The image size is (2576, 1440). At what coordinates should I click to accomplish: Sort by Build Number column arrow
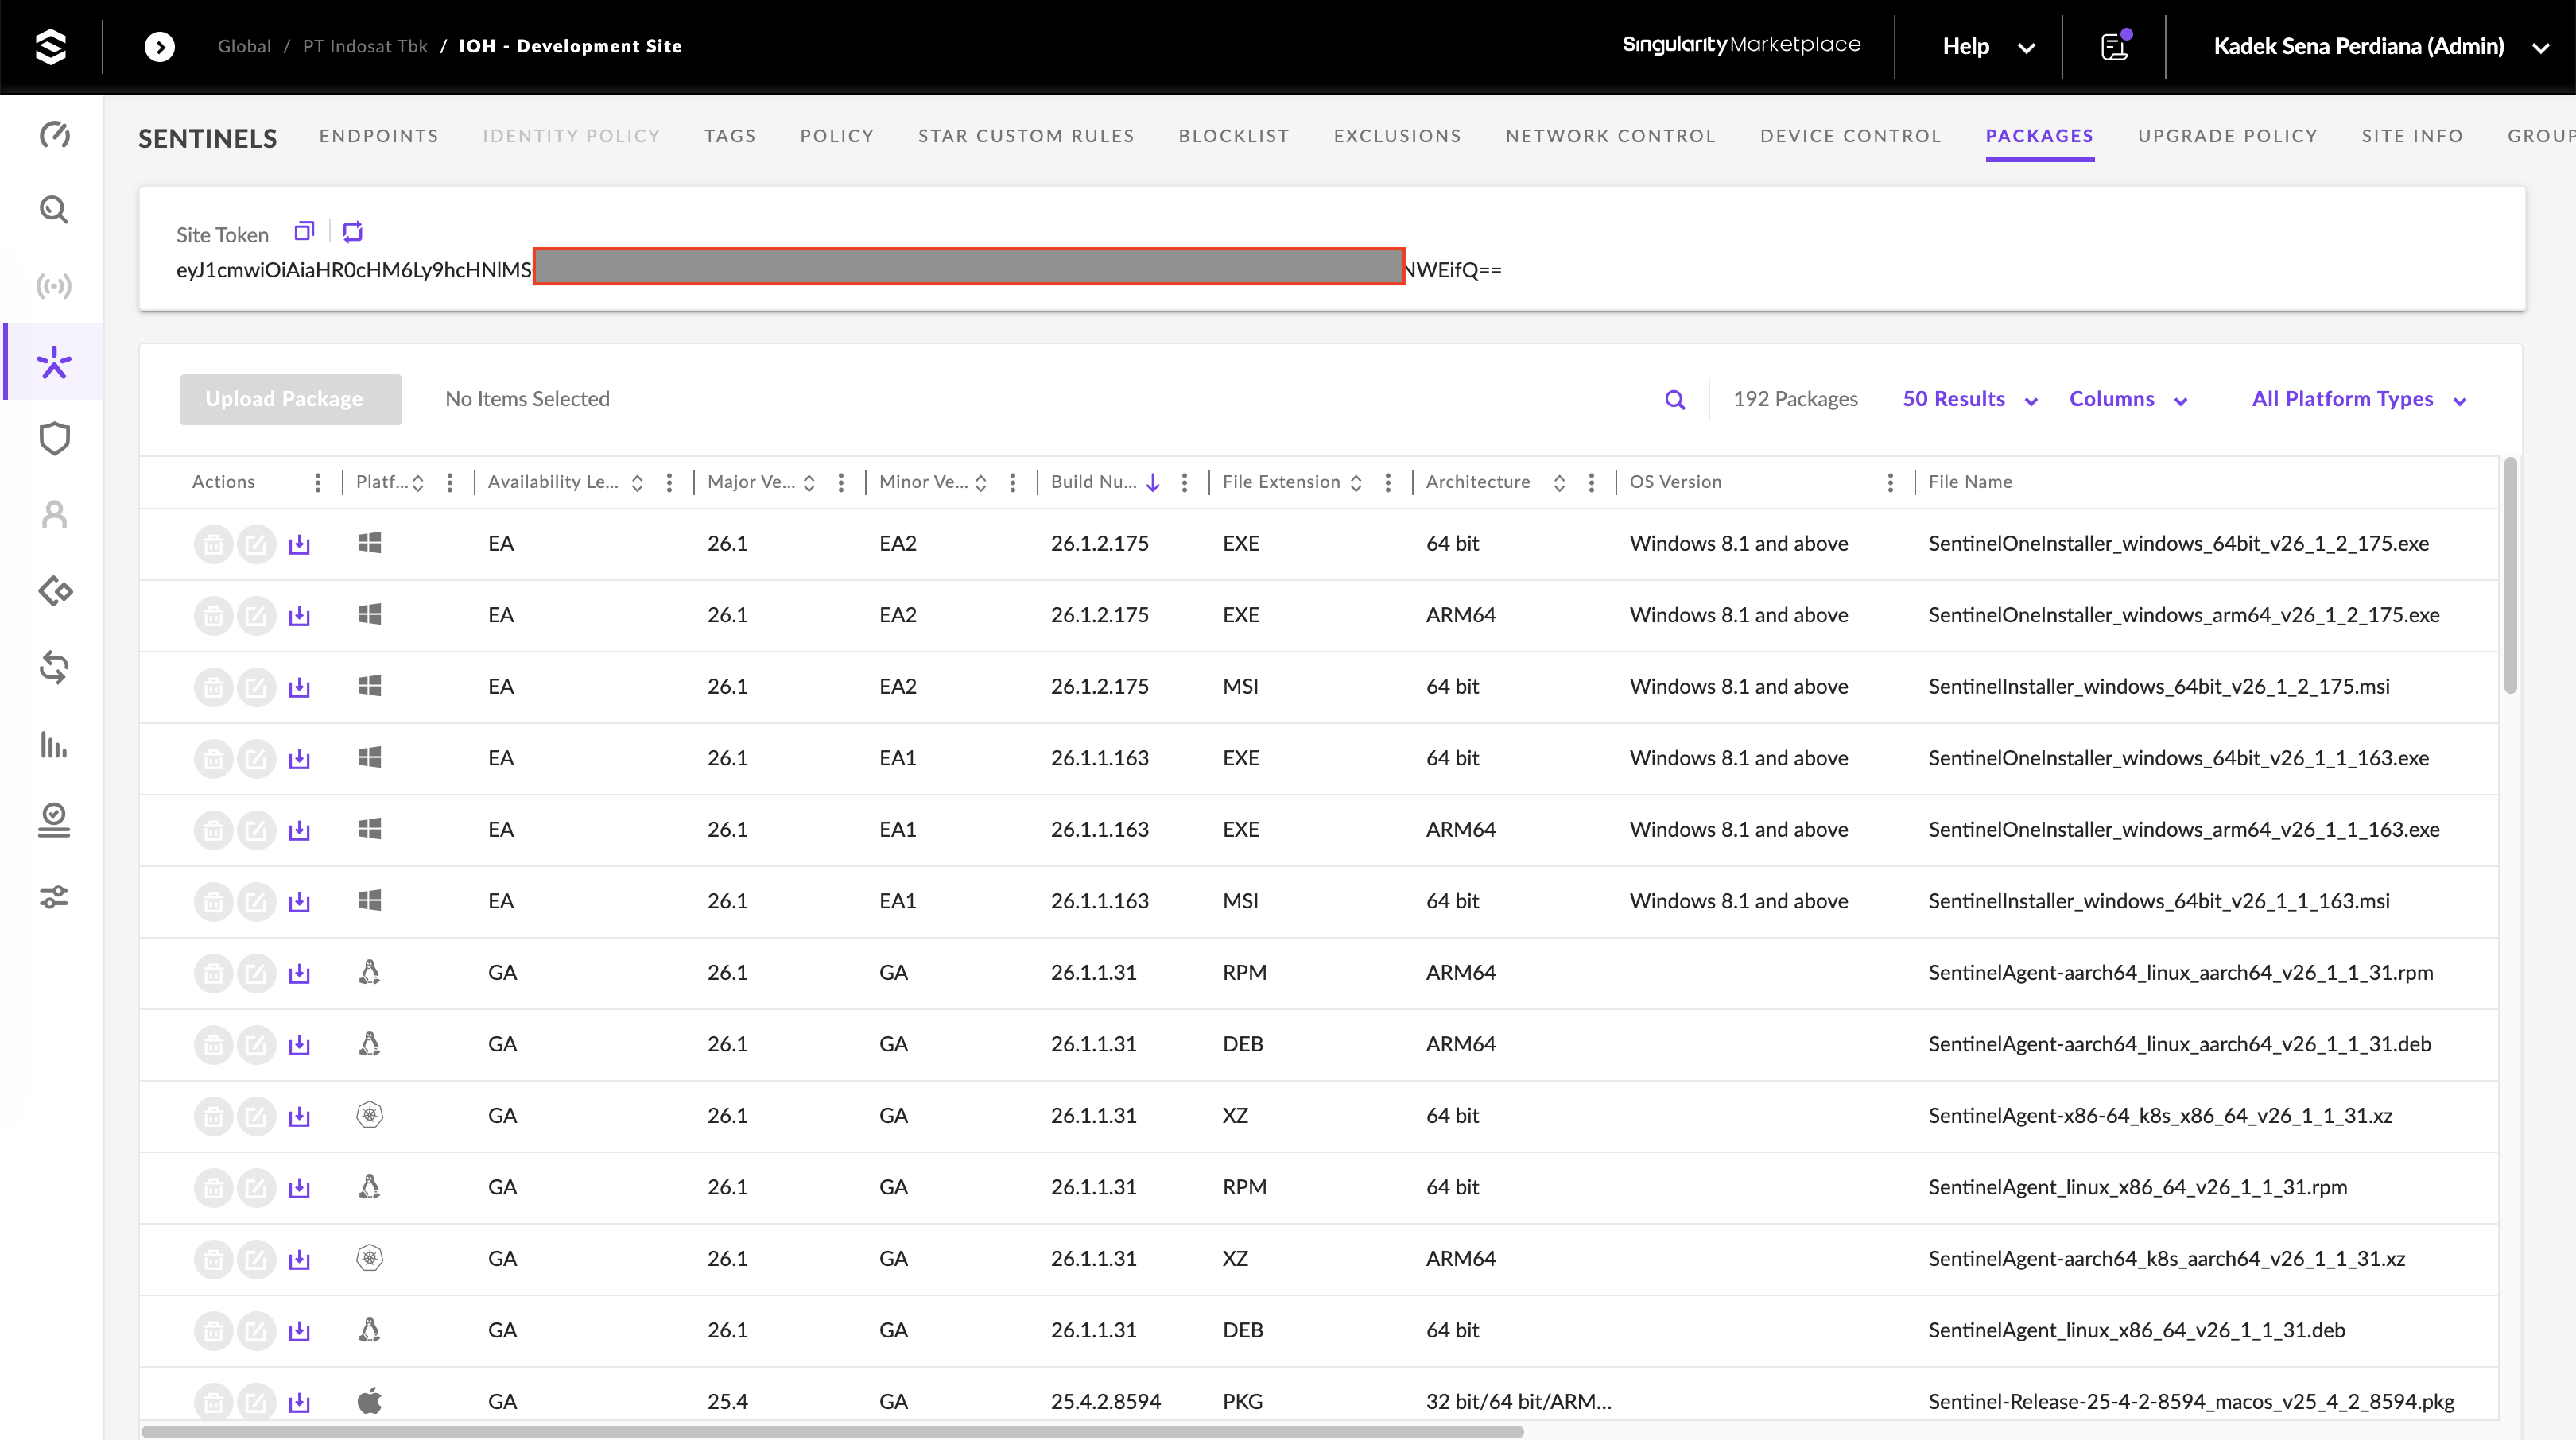point(1153,482)
